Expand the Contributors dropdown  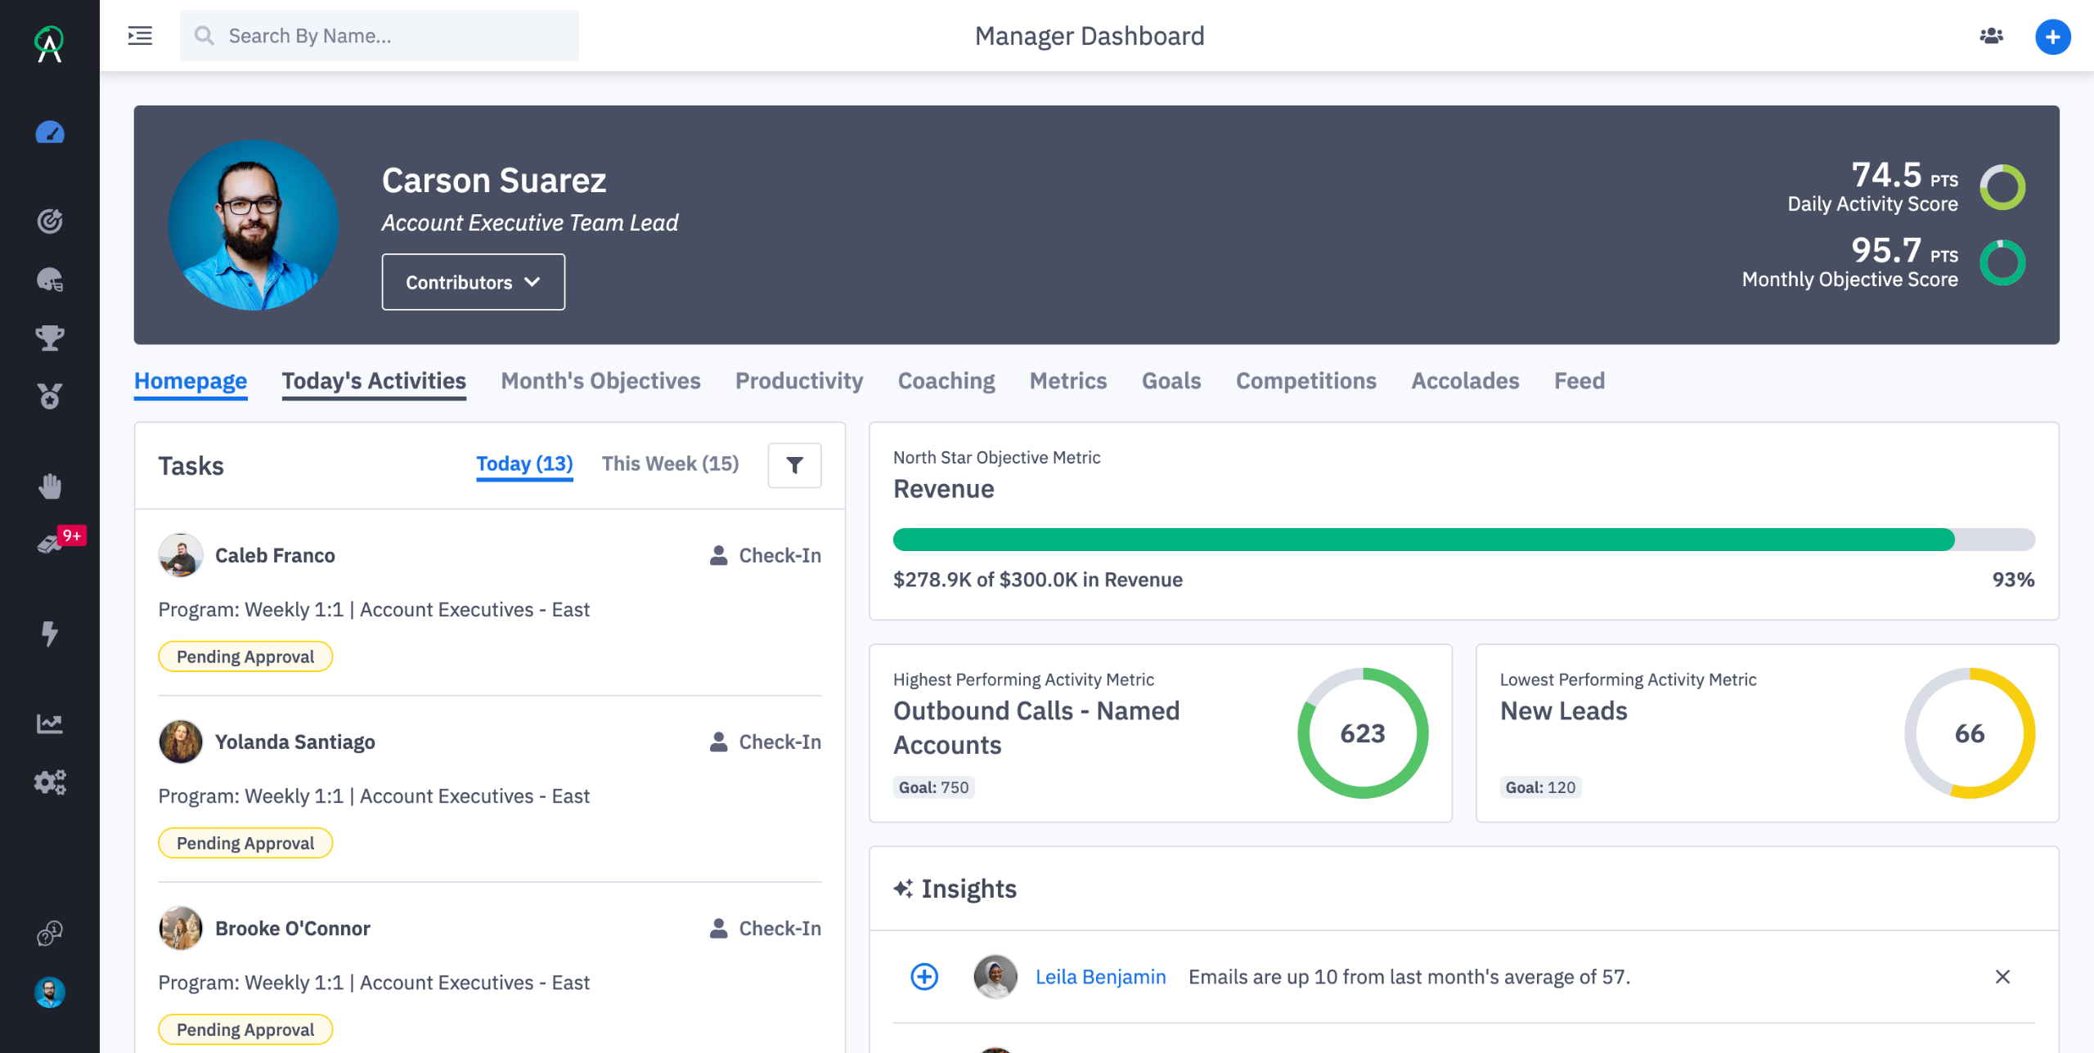point(473,282)
